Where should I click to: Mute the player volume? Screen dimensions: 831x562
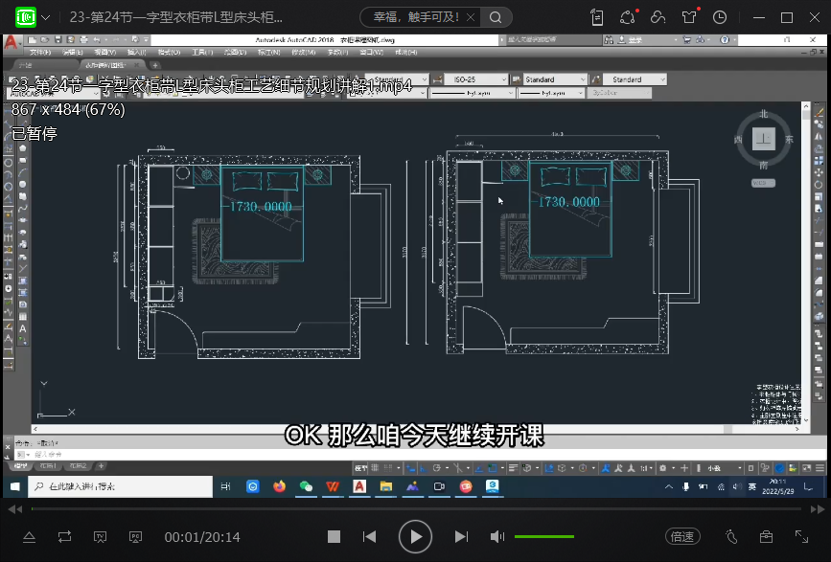(497, 537)
